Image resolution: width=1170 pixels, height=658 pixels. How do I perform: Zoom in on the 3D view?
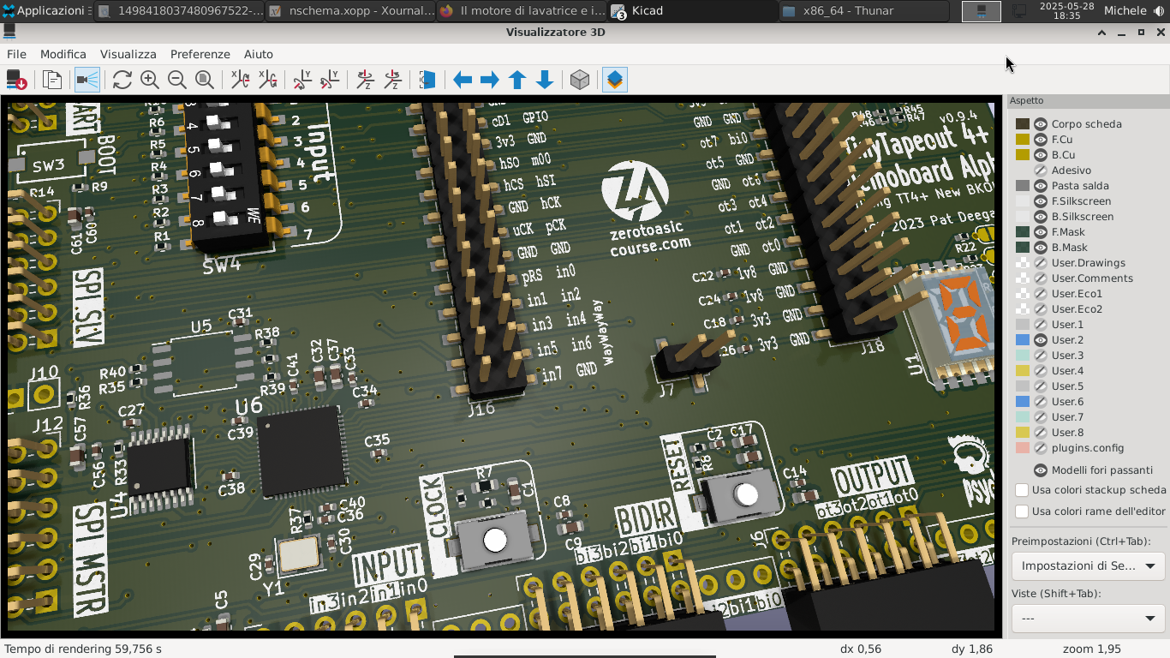[150, 80]
